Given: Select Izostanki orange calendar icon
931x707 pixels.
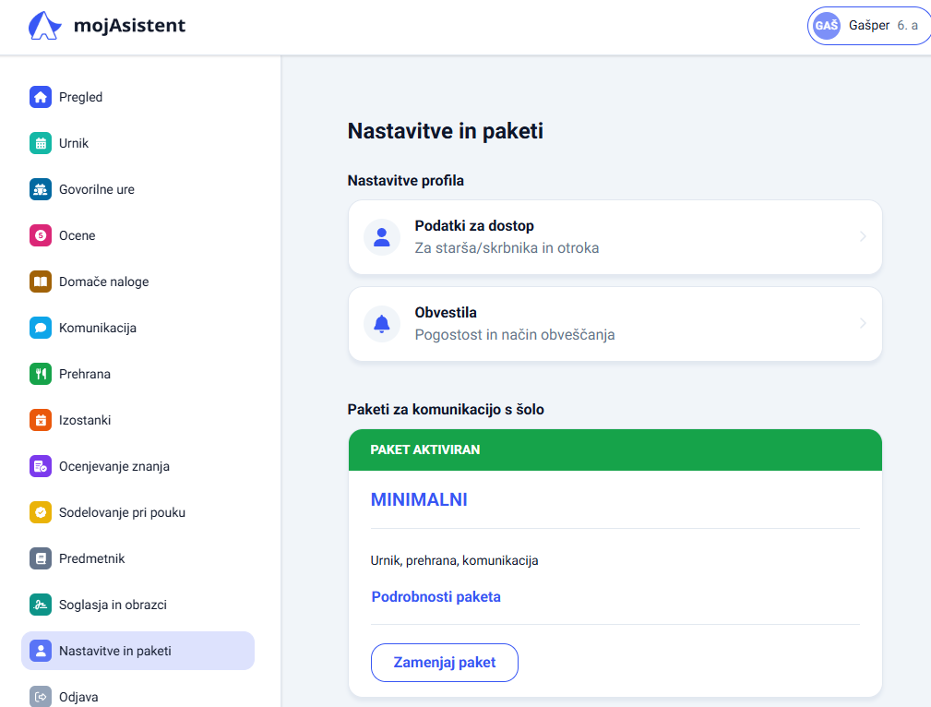Looking at the screenshot, I should [x=41, y=420].
